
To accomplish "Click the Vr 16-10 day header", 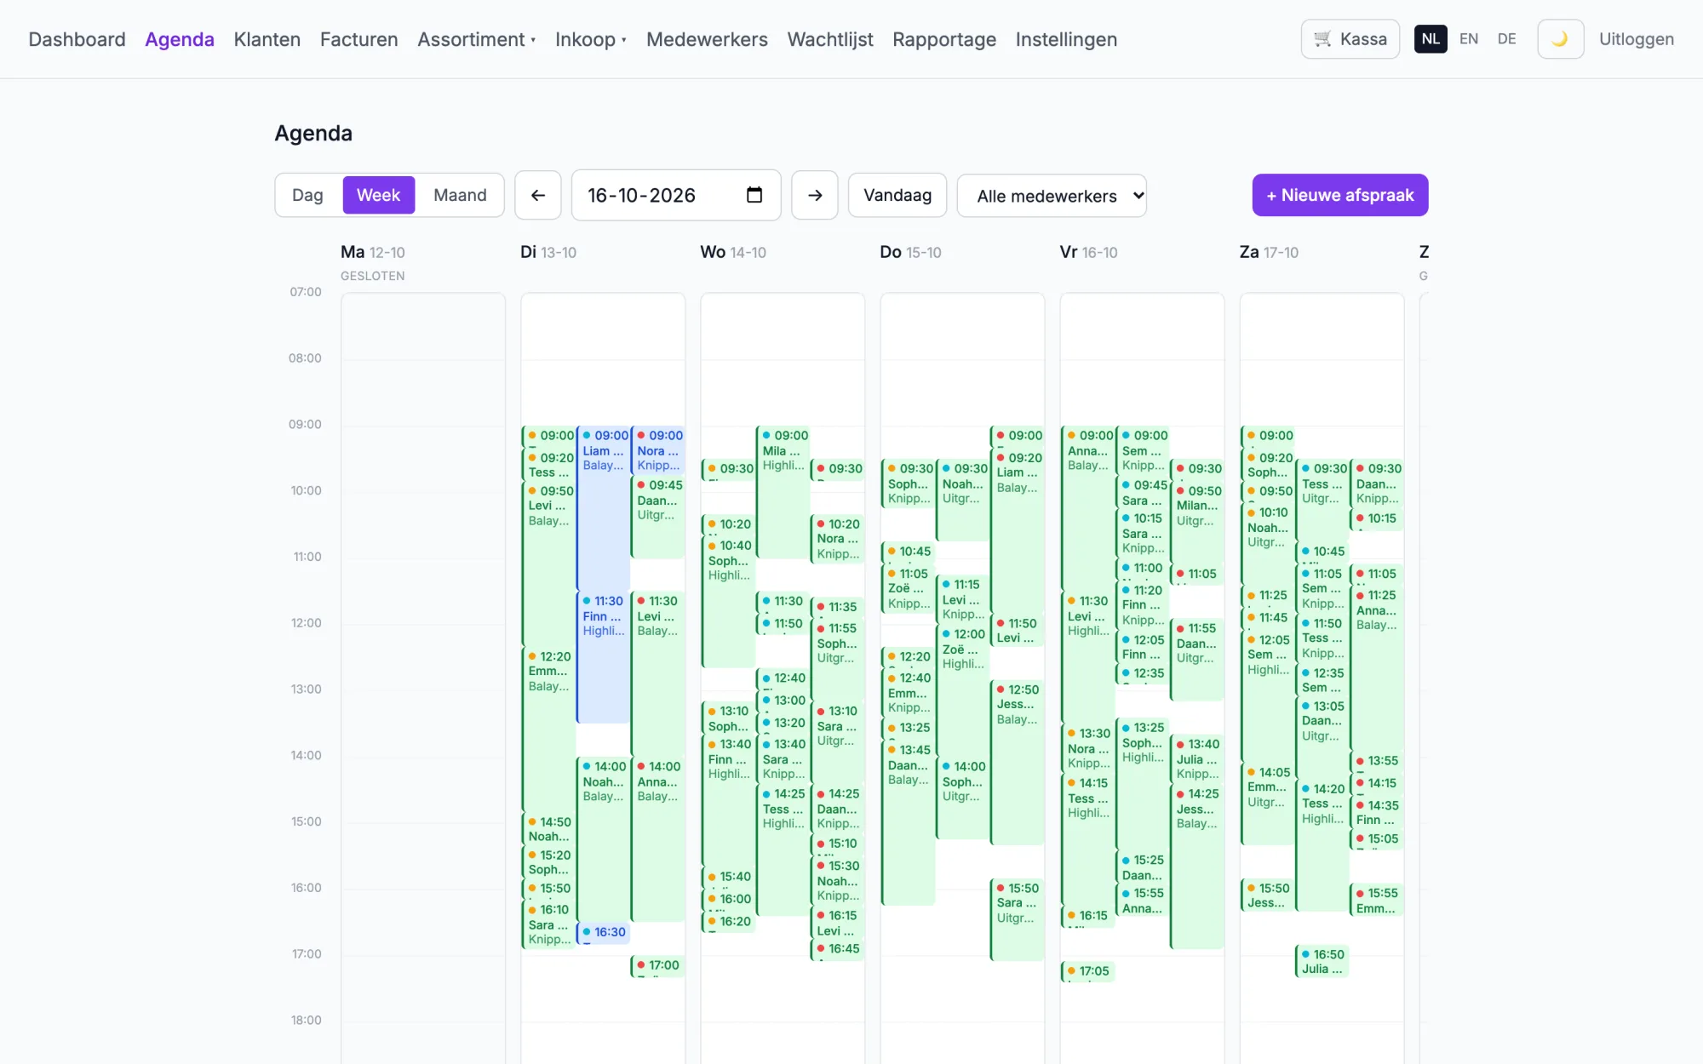I will 1088,252.
